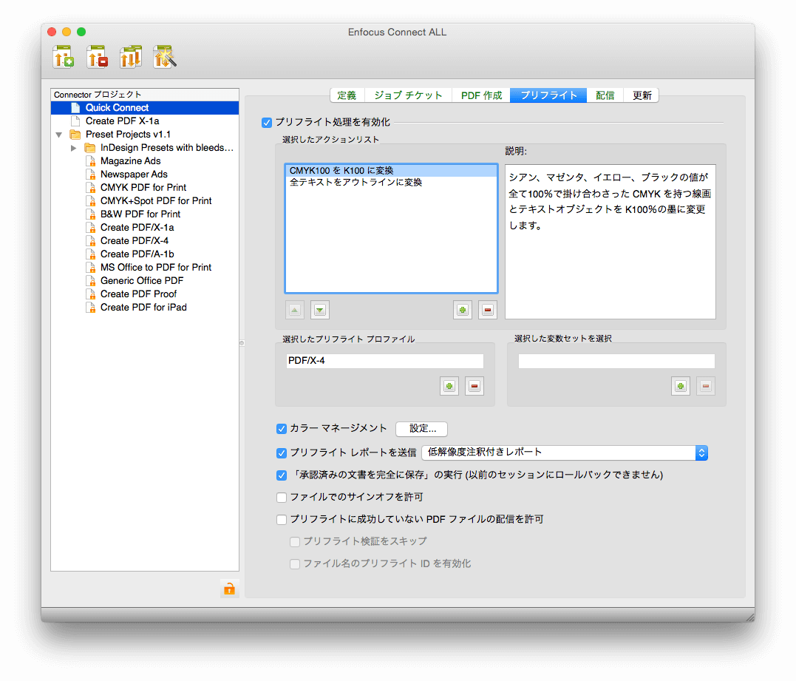The width and height of the screenshot is (796, 681).
Task: Open the ジョブ チケット tab
Action: 408,95
